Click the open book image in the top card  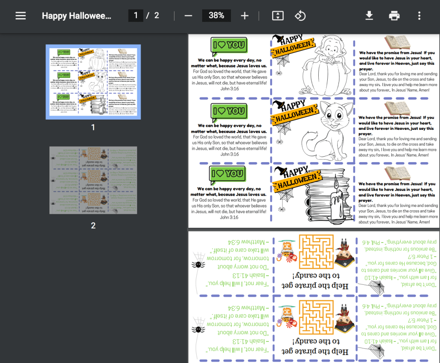[x=397, y=42]
